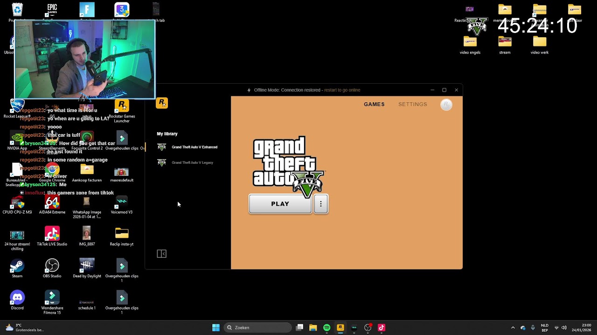Open the Windows Start menu
Image resolution: width=597 pixels, height=335 pixels.
pos(216,328)
